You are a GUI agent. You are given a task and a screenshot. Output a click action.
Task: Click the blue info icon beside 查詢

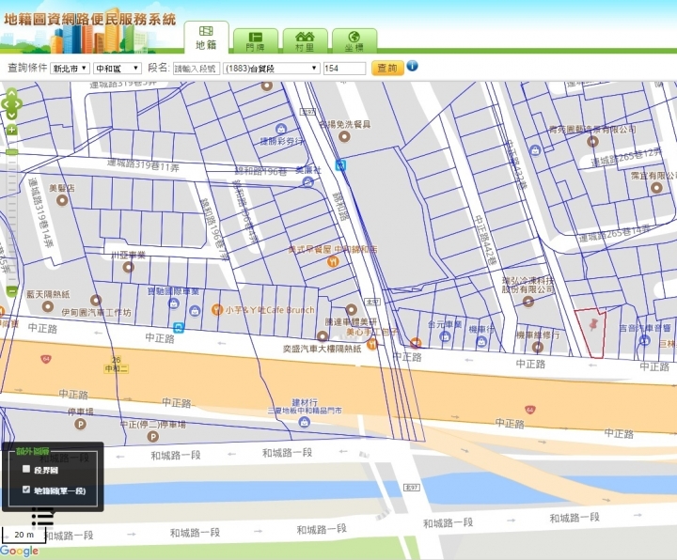[x=412, y=67]
